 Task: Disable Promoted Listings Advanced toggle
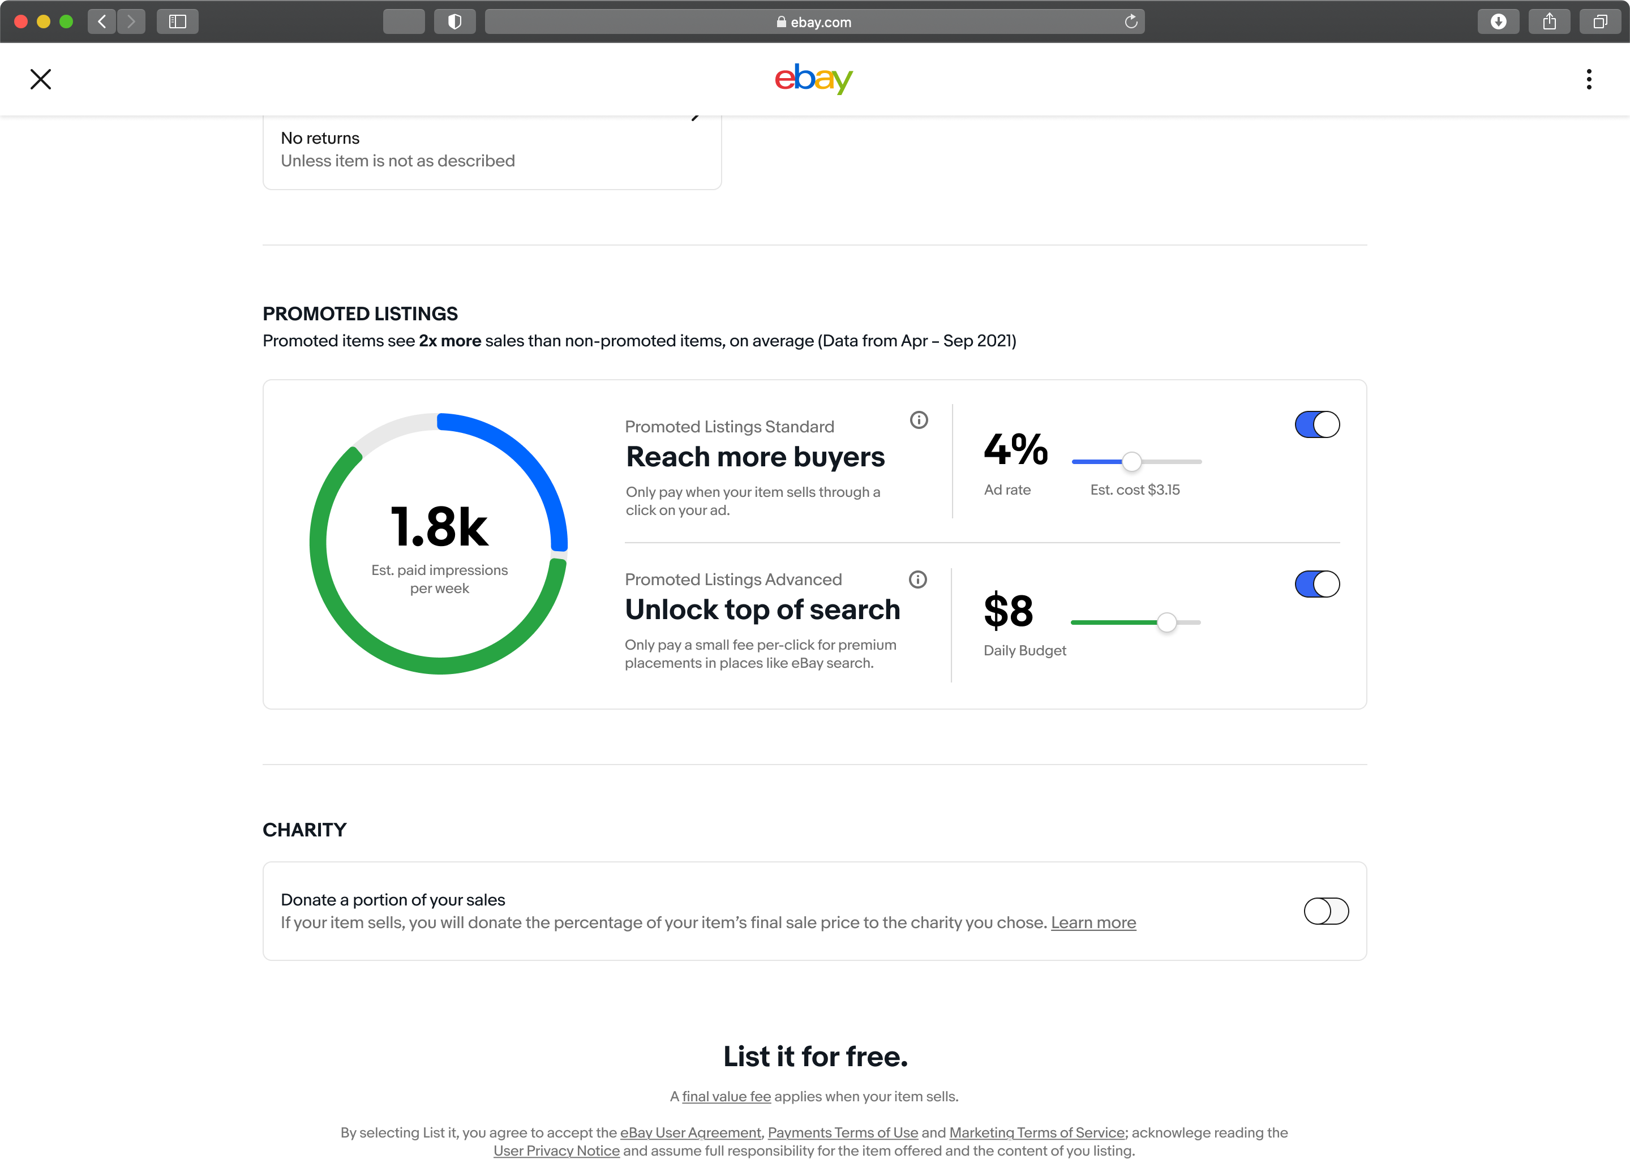[x=1316, y=585]
